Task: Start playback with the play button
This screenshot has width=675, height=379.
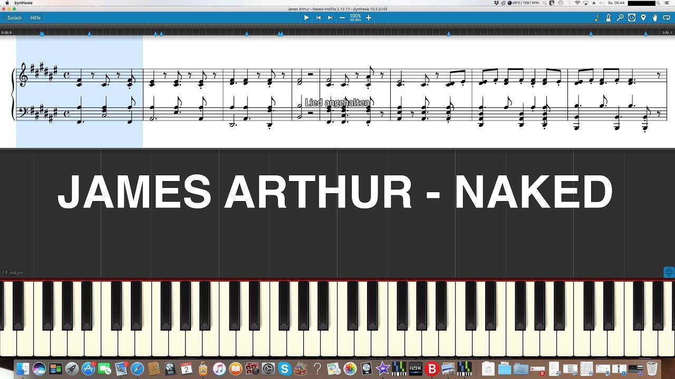Action: 306,17
